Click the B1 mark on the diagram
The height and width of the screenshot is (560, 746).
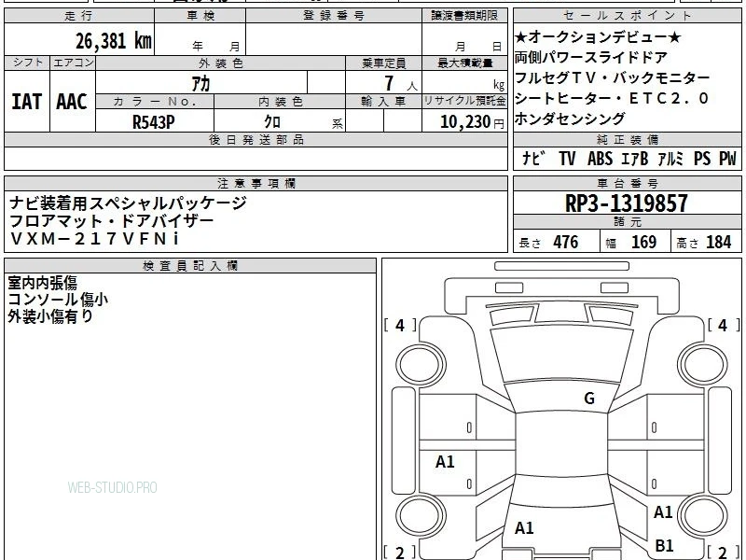664,545
